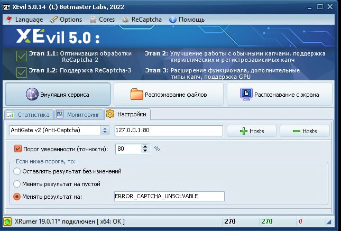This screenshot has width=341, height=231.
Task: Click the red flag Language icon
Action: click(x=10, y=20)
